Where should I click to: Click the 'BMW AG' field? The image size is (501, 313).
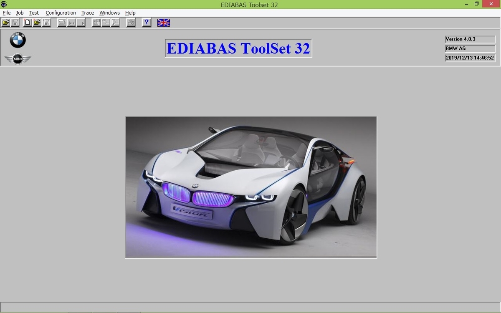point(470,49)
